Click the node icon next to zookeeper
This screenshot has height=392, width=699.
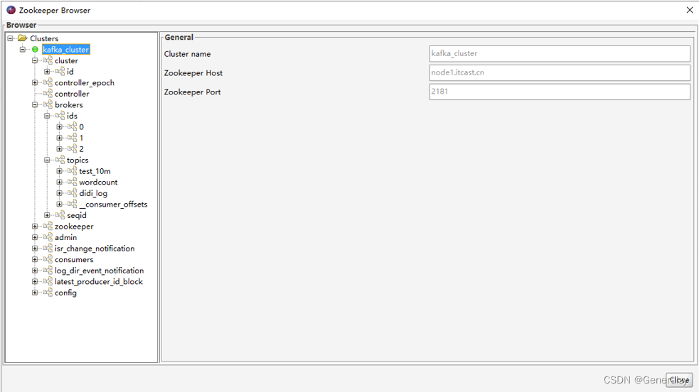[48, 227]
